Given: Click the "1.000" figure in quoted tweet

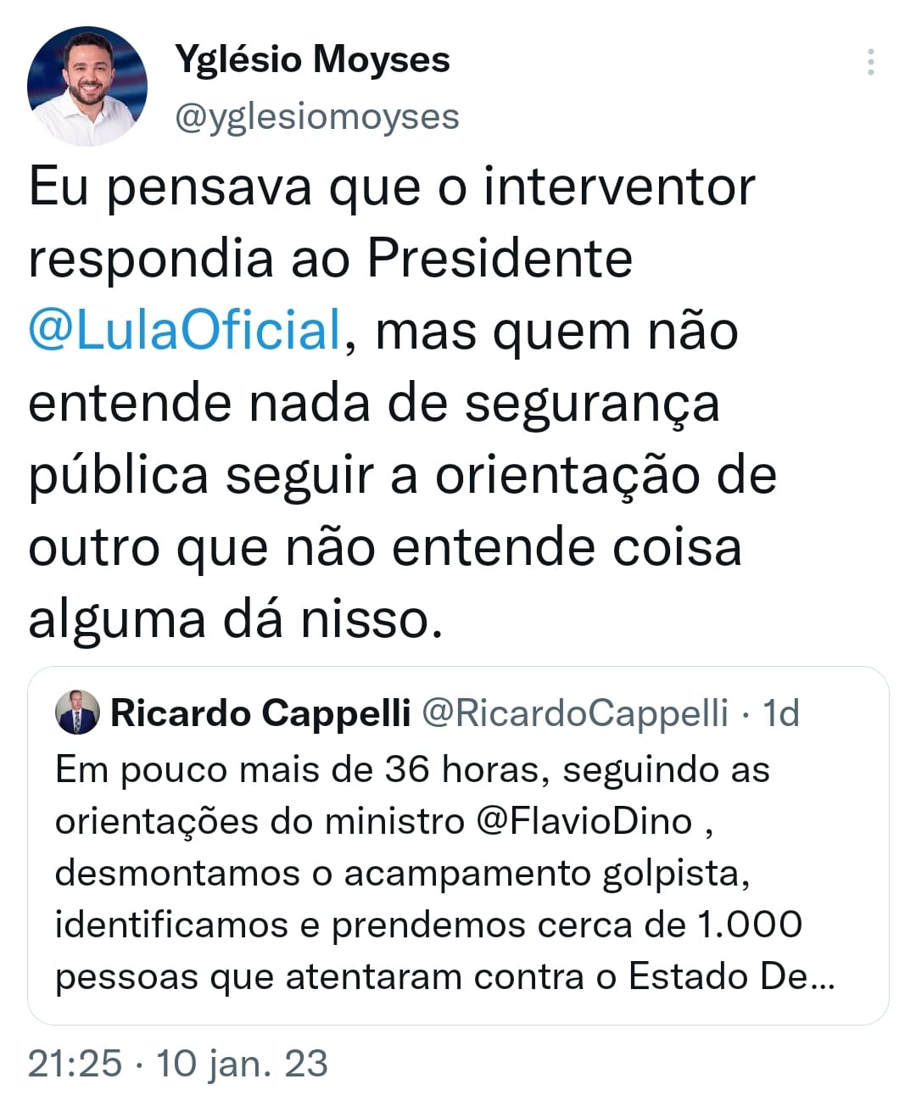Looking at the screenshot, I should [749, 925].
